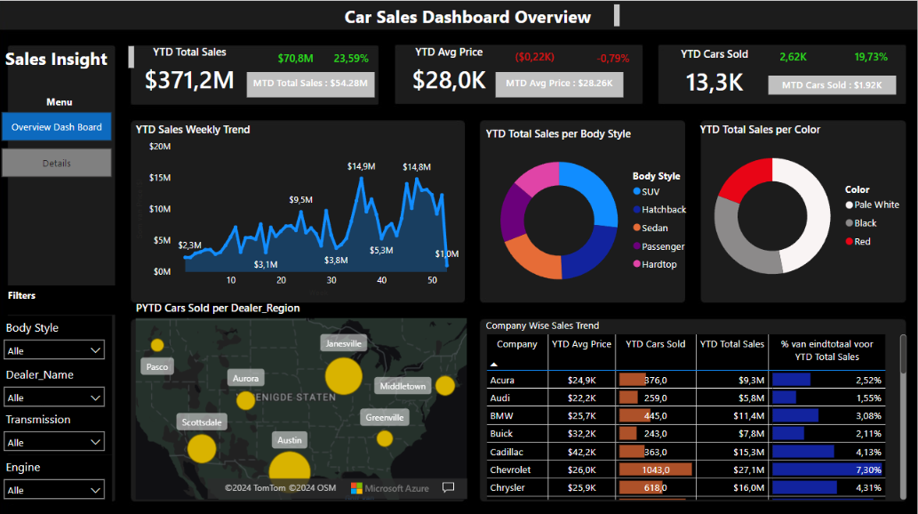
Task: Select the Scottsdale bubble on the map
Action: tap(202, 448)
